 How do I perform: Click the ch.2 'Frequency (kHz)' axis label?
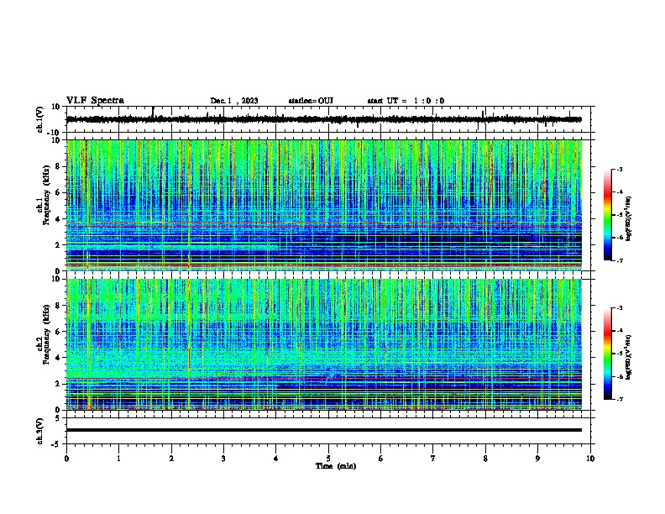point(46,334)
